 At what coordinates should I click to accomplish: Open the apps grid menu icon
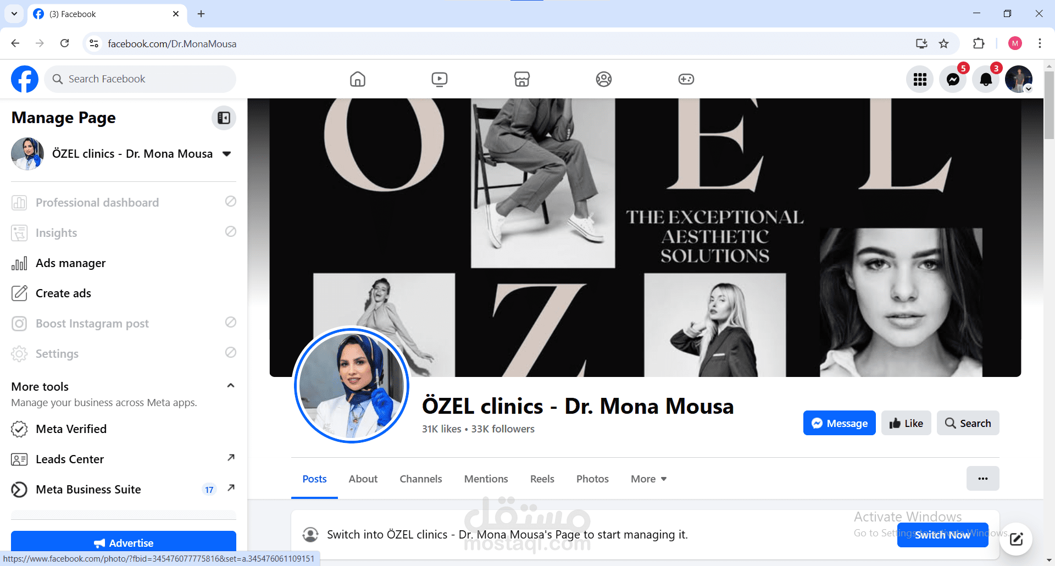(920, 79)
